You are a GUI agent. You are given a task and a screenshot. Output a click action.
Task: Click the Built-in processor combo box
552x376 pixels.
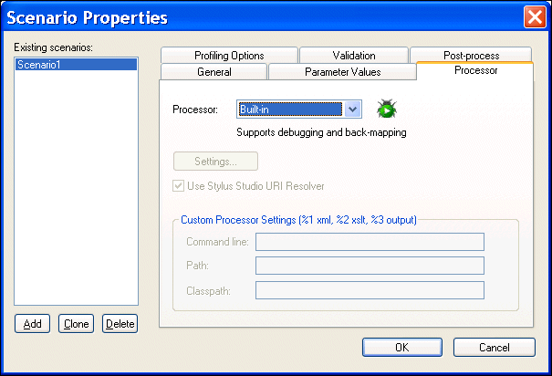click(290, 110)
